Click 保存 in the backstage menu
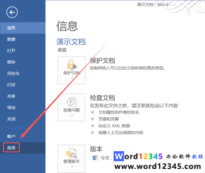 click(23, 62)
